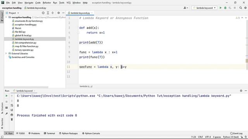Open the Event Log

point(236,133)
